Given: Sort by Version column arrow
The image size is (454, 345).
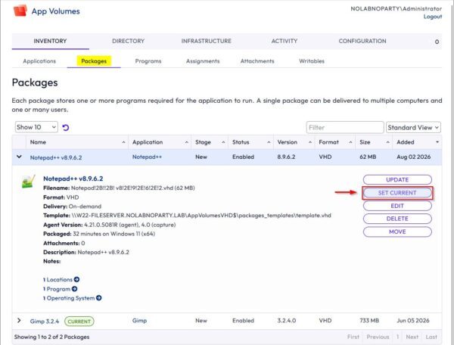Looking at the screenshot, I should pos(310,142).
